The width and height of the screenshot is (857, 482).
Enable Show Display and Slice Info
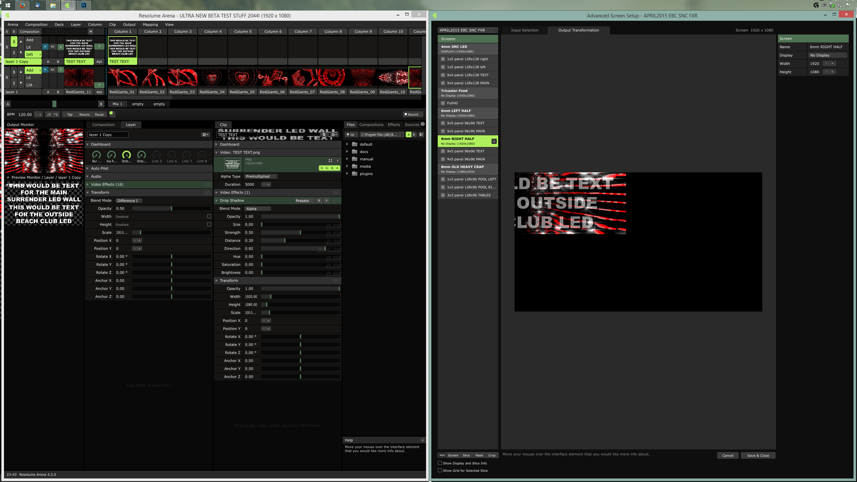pos(440,463)
